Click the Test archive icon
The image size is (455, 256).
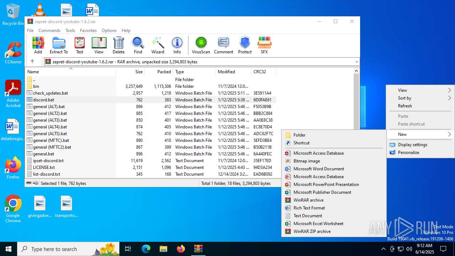(x=80, y=46)
